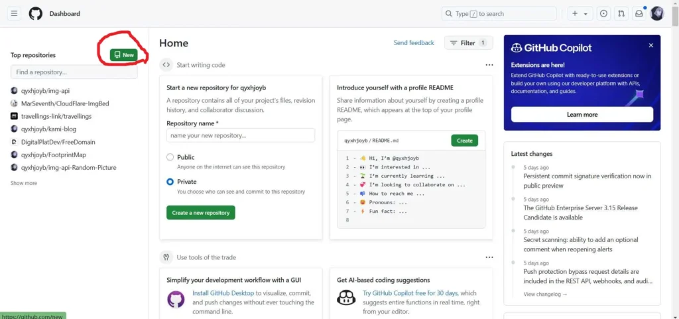The width and height of the screenshot is (679, 319).
Task: Click the Copilot icon beside AI suggestions
Action: click(x=346, y=298)
